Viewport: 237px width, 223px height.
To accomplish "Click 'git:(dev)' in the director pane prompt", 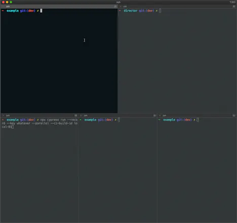I will pyautogui.click(x=146, y=11).
